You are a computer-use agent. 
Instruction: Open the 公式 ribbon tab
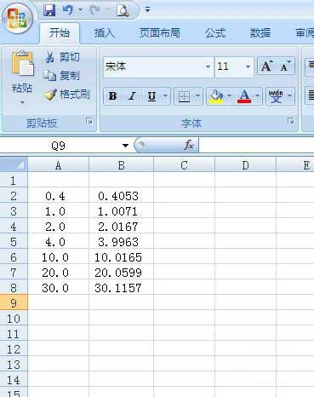(215, 33)
